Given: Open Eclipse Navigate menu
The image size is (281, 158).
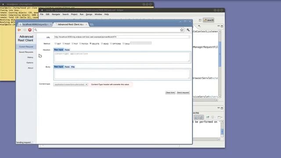Looking at the screenshot, I should click(56, 14).
